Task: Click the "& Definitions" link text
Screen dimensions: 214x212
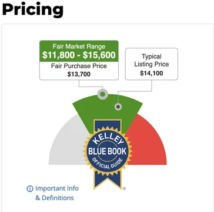Action: tap(55, 198)
